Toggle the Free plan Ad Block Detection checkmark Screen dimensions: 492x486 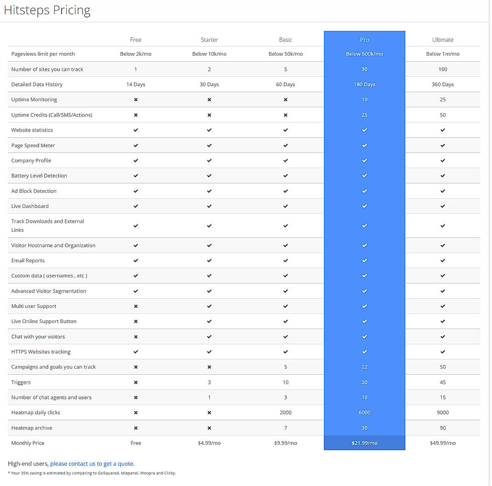136,191
